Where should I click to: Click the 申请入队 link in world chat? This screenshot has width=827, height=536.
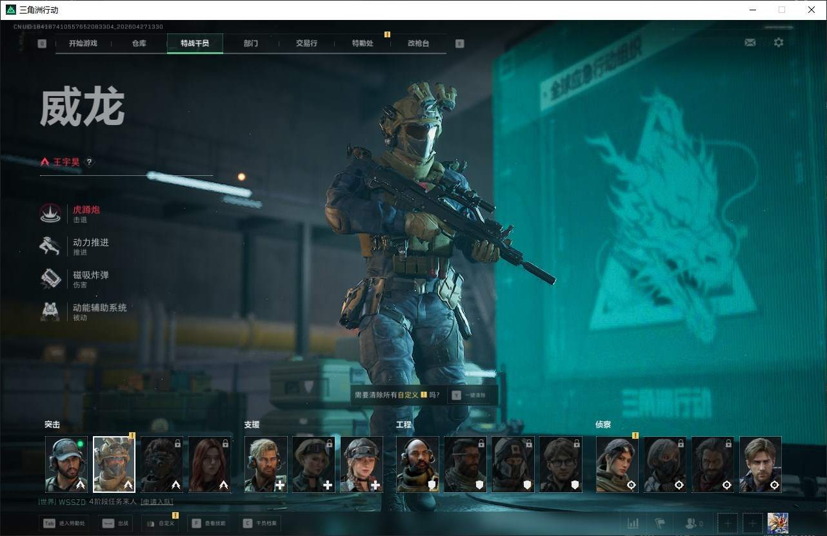point(156,502)
